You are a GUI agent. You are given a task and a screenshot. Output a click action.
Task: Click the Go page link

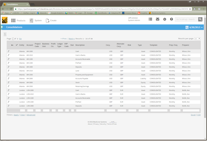tap(20, 39)
